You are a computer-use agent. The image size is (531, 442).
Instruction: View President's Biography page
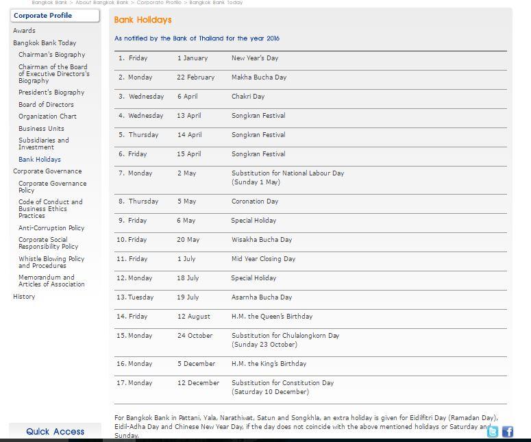coord(51,93)
